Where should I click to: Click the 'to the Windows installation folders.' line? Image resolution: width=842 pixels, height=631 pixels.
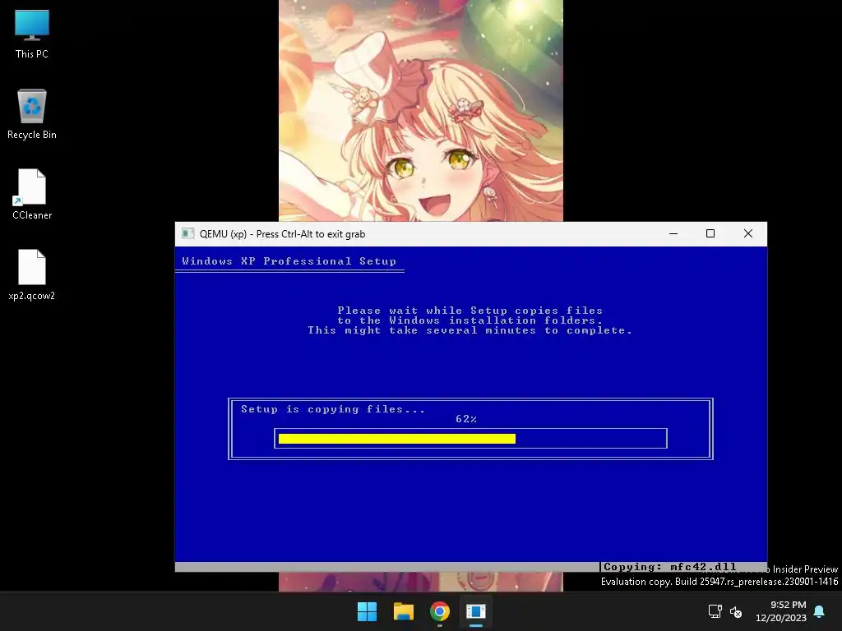(x=470, y=320)
